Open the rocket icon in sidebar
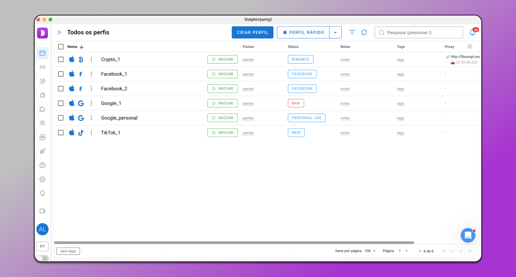This screenshot has width=516, height=277. click(42, 151)
